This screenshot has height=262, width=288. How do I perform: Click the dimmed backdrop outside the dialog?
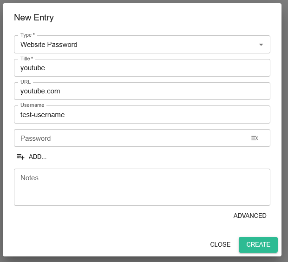(285, 129)
